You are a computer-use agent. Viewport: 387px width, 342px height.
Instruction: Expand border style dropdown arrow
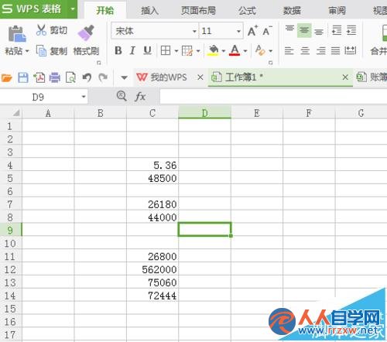pyautogui.click(x=176, y=51)
